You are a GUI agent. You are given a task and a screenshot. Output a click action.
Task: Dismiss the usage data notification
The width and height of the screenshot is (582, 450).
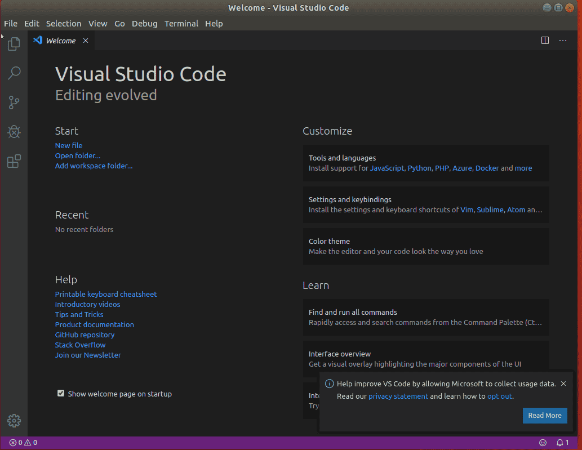coord(563,384)
